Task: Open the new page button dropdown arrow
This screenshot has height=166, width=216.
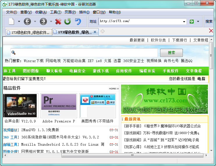Action: click(19, 21)
